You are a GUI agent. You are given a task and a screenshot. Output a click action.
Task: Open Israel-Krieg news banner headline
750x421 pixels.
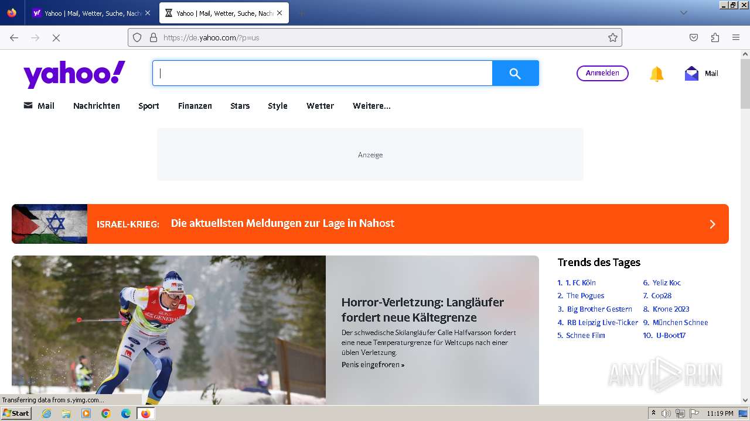[282, 223]
